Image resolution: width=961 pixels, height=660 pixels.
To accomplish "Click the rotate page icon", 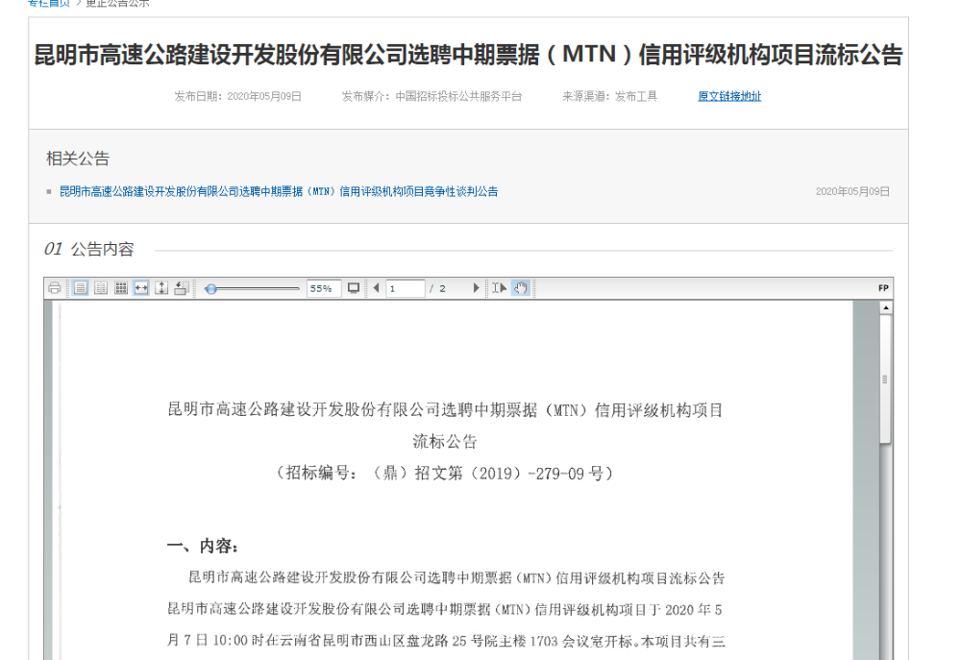I will pyautogui.click(x=181, y=288).
